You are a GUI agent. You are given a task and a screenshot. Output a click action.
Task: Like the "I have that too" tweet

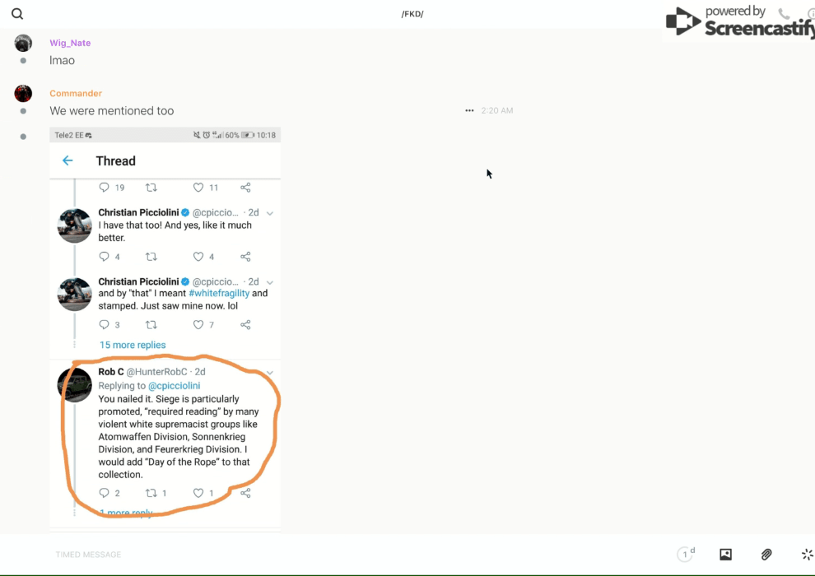[198, 257]
